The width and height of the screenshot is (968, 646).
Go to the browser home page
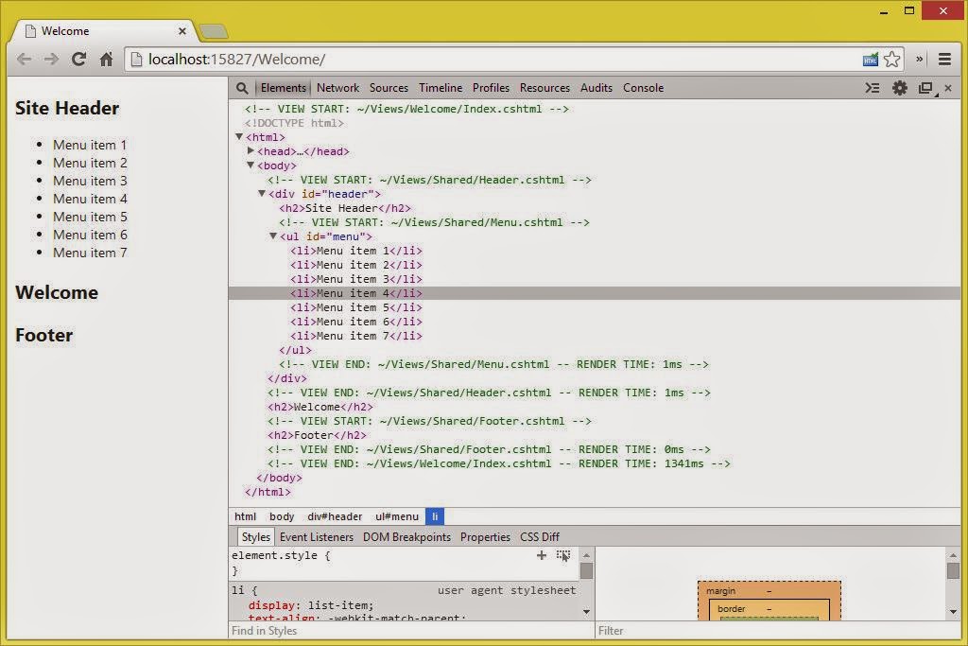coord(106,59)
